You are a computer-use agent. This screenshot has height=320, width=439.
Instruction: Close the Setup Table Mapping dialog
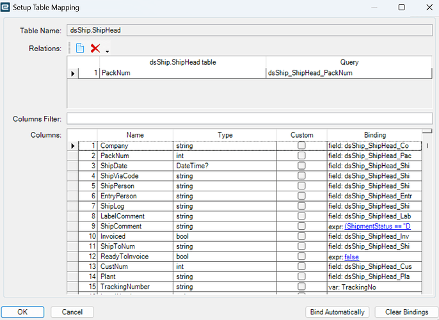429,7
